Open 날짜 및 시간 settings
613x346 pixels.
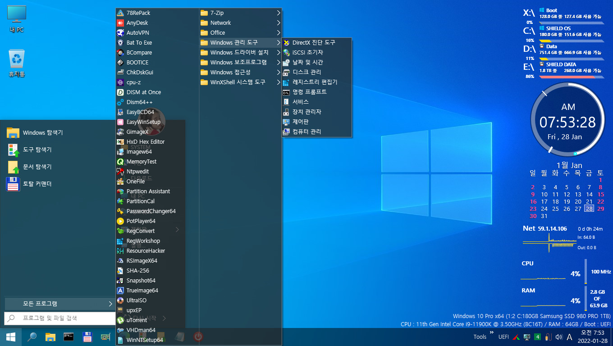coord(316,62)
